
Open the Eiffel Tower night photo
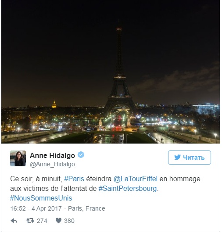coord(111,72)
